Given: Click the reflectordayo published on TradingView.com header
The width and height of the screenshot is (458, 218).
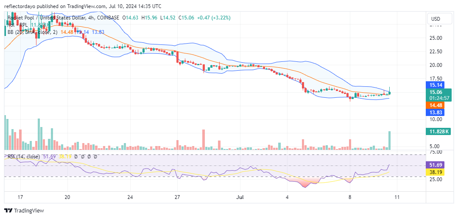Looking at the screenshot, I should pyautogui.click(x=83, y=6).
